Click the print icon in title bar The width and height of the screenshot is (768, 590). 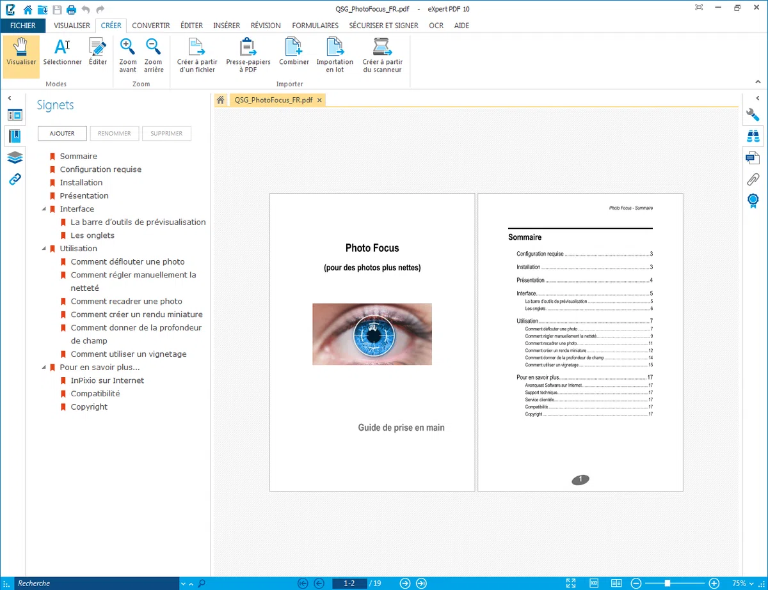(72, 9)
